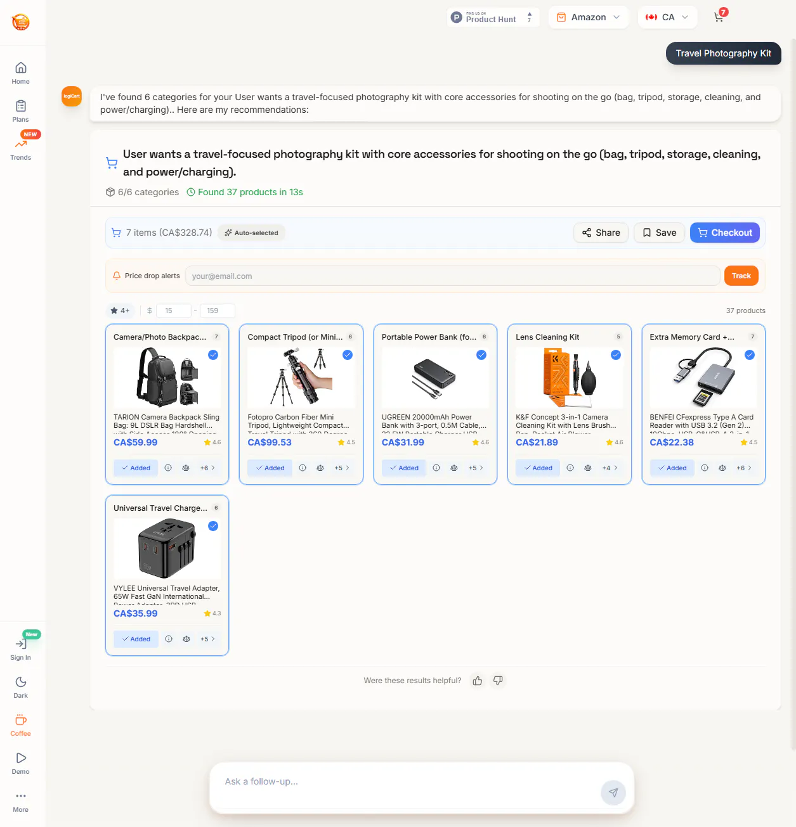Deselect the K&F Cleaning Kit checkmark
796x827 pixels.
click(616, 355)
